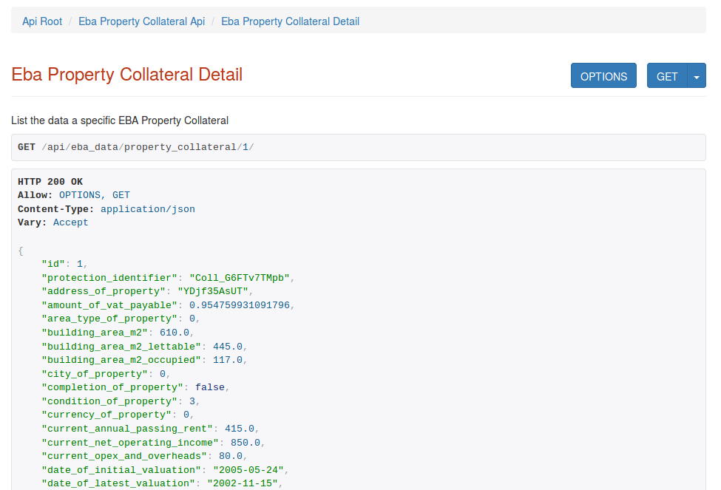
Task: Click the description text about EBA Property Collateral
Action: 120,120
